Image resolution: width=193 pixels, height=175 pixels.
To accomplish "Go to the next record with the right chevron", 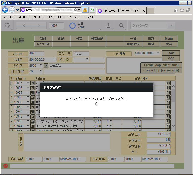I will 39,25.
